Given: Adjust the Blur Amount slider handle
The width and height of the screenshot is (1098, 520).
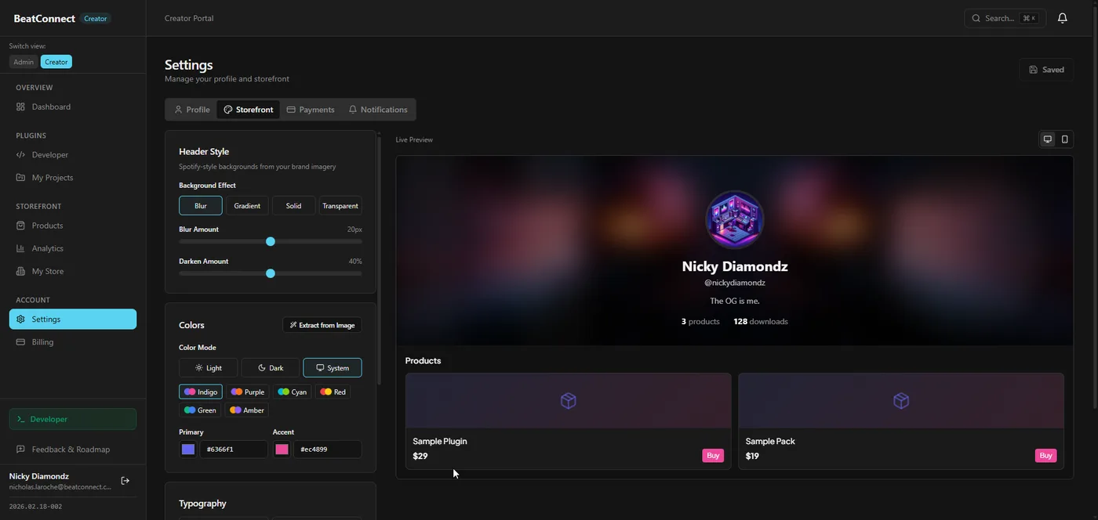Looking at the screenshot, I should tap(271, 241).
